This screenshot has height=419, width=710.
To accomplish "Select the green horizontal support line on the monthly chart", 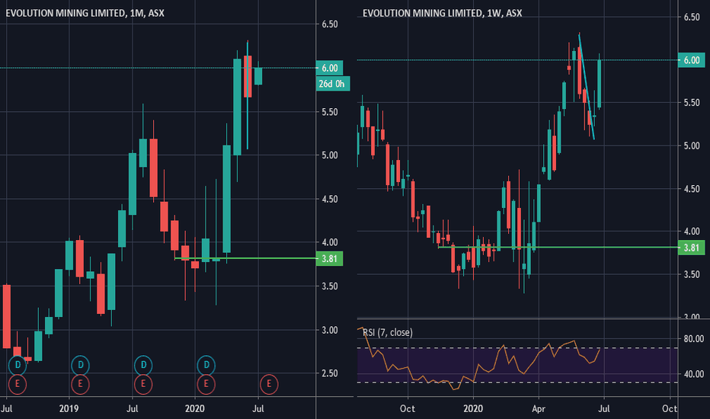I will tap(245, 258).
